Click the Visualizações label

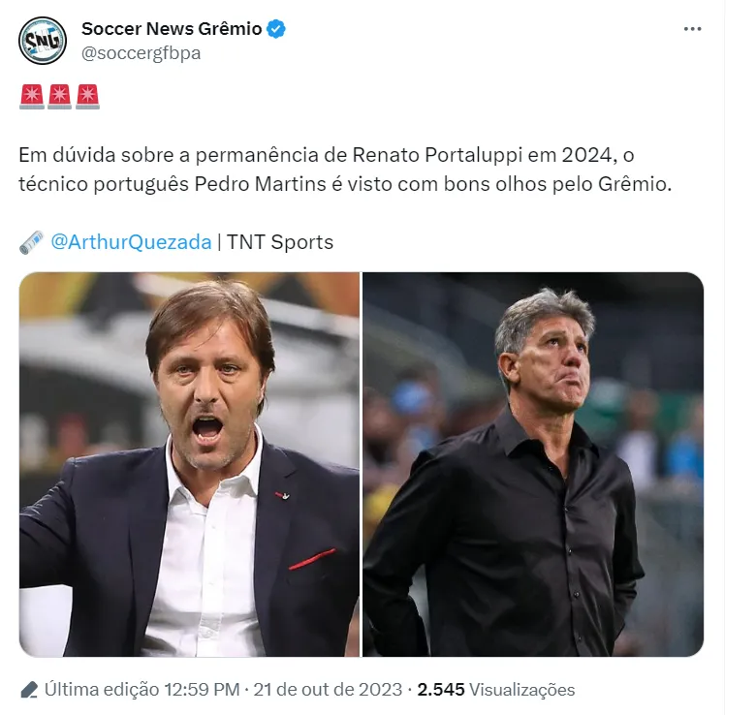(523, 690)
